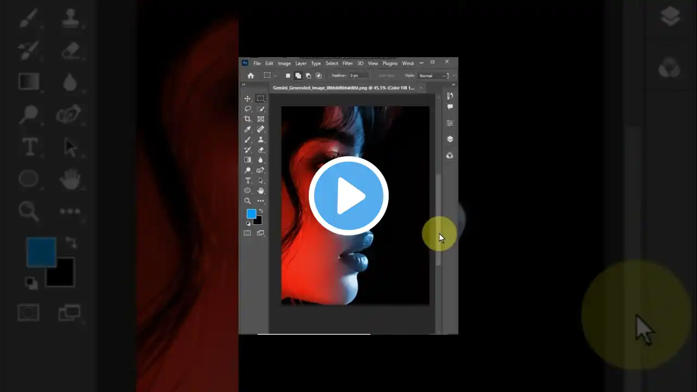The image size is (697, 392).
Task: Select the Lasso tool
Action: (248, 109)
